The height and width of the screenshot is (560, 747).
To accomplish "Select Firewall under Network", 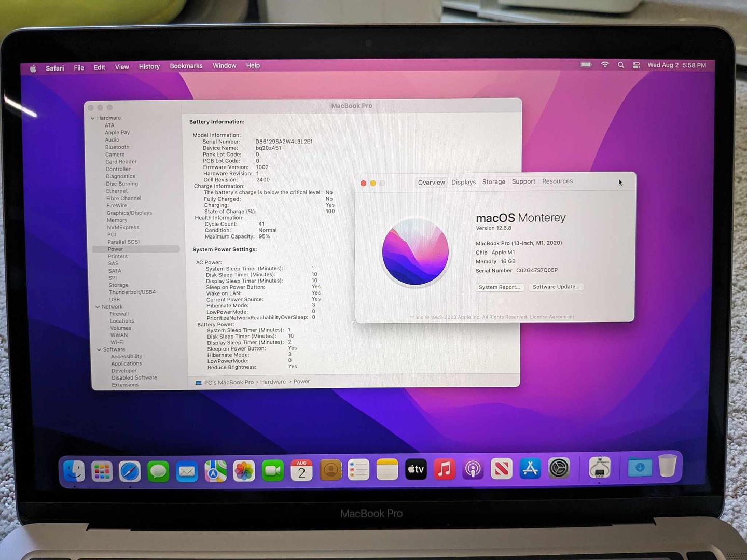I will pyautogui.click(x=119, y=314).
